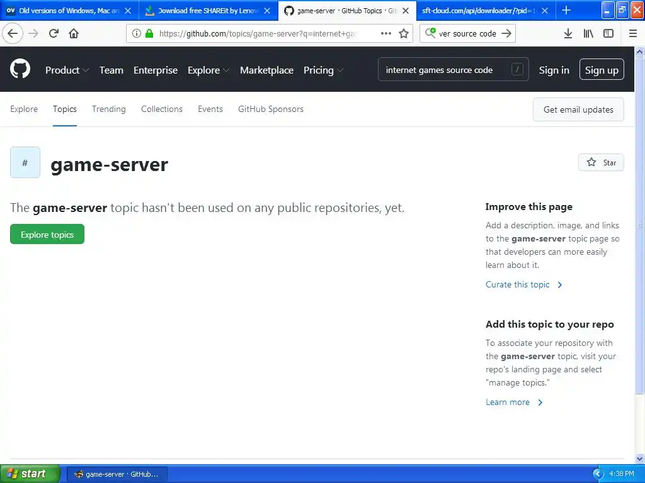Viewport: 645px width, 483px height.
Task: Star the game-server topic
Action: 601,162
